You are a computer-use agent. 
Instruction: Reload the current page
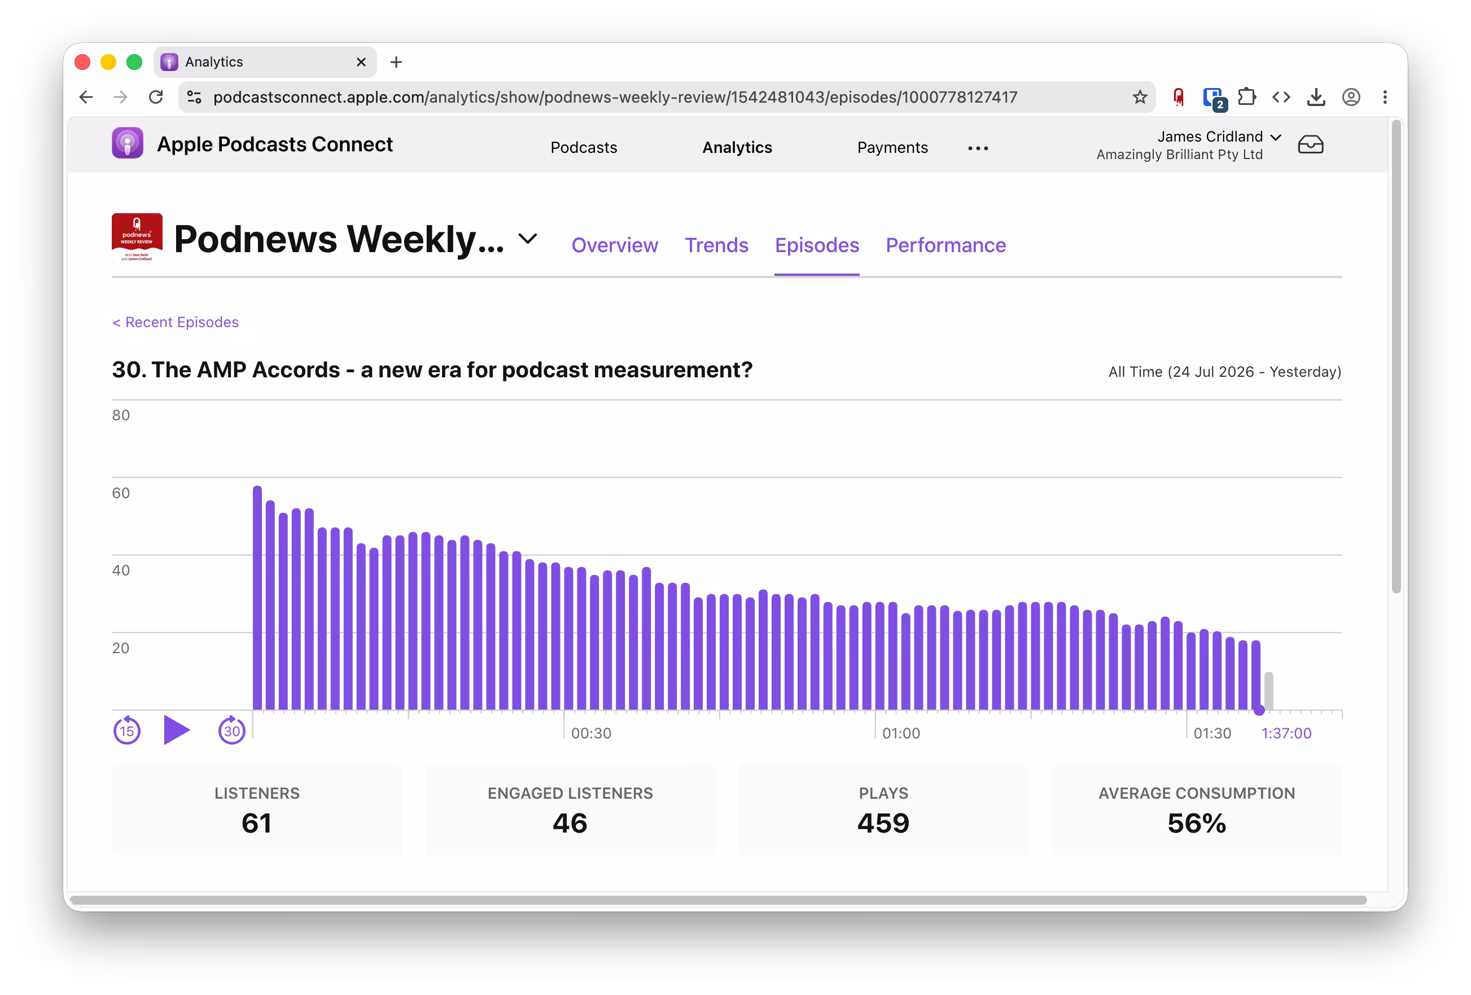[x=156, y=97]
